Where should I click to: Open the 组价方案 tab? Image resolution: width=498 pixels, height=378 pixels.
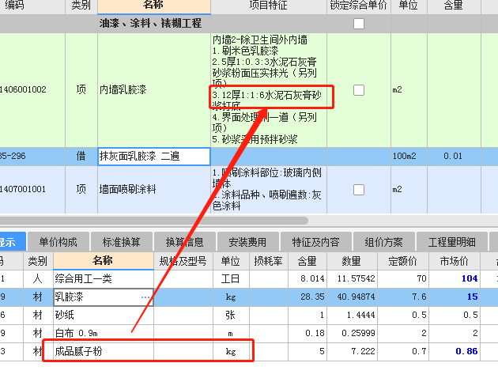coord(383,242)
